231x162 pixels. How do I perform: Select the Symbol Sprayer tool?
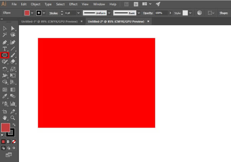tap(5, 104)
